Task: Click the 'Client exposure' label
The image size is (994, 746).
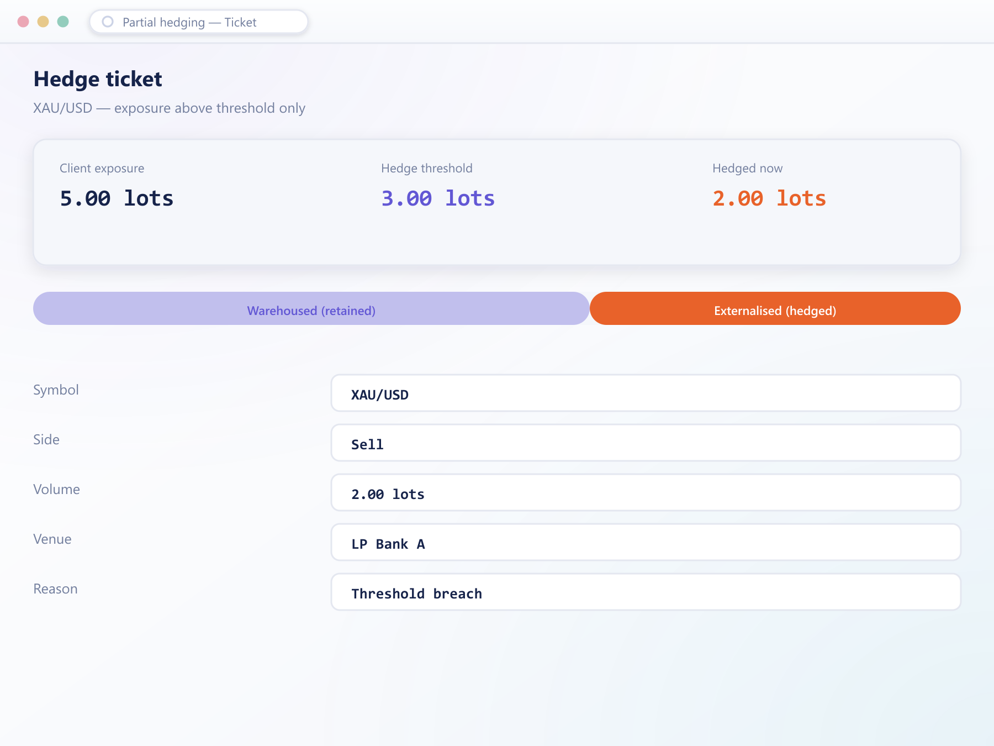Action: tap(102, 169)
